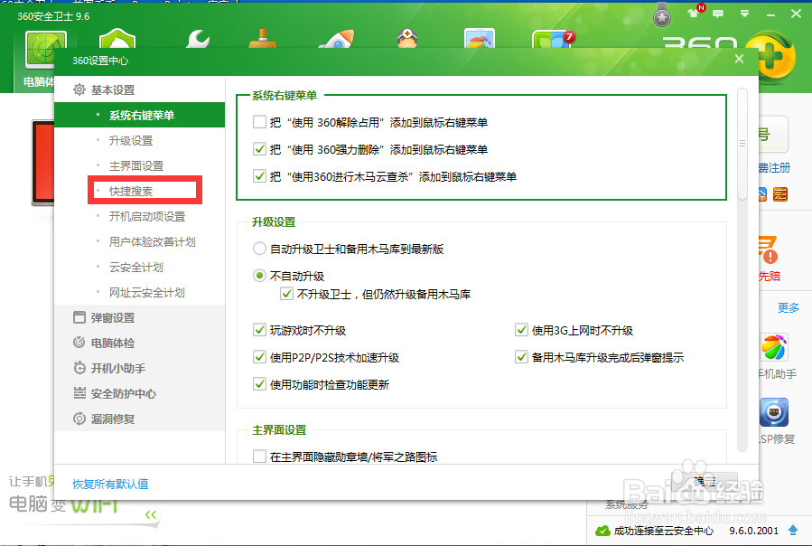The image size is (812, 546).
Task: Select 自动升级卫士和备用木马库到最新版 radio button
Action: click(x=259, y=249)
